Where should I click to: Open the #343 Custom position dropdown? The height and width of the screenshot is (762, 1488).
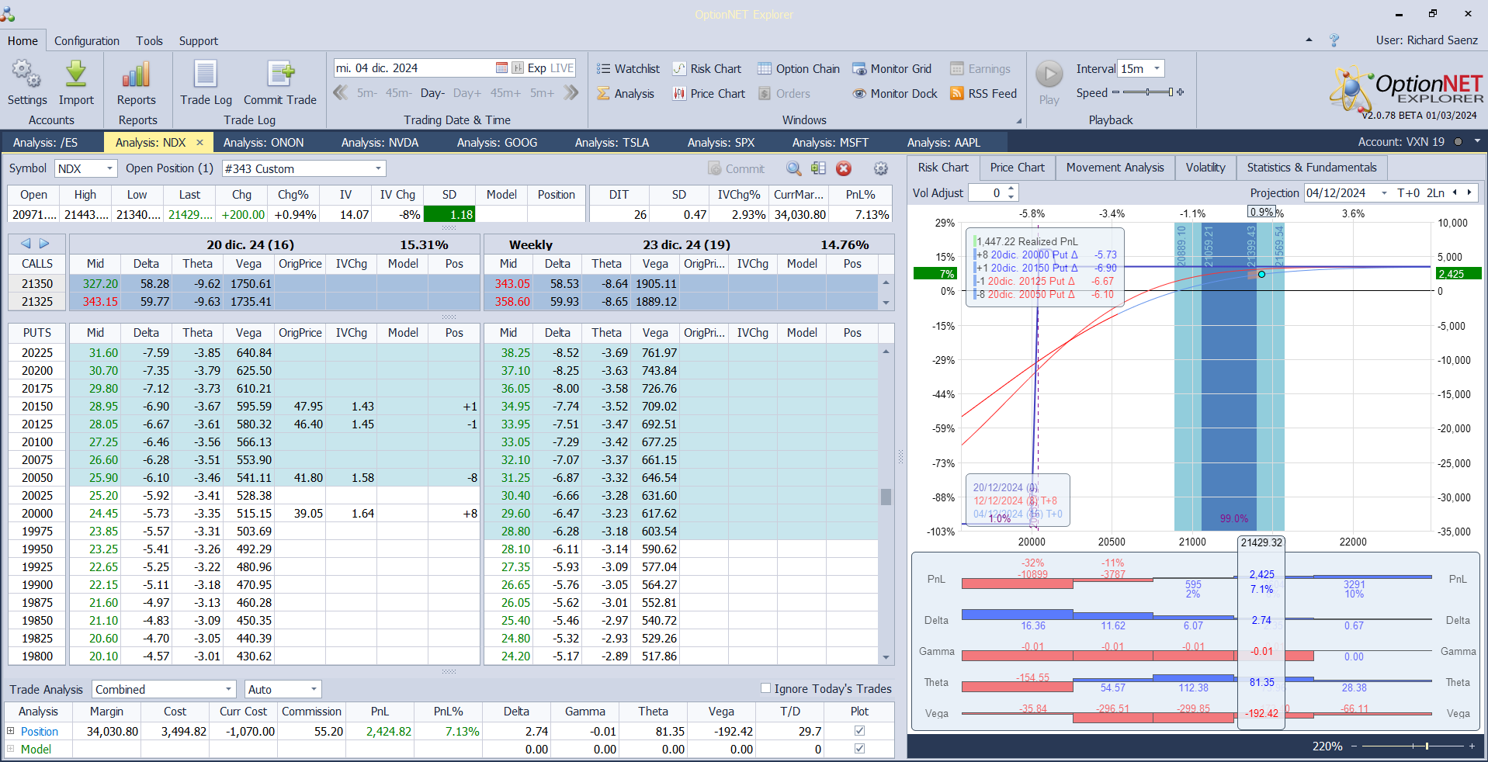pyautogui.click(x=378, y=168)
